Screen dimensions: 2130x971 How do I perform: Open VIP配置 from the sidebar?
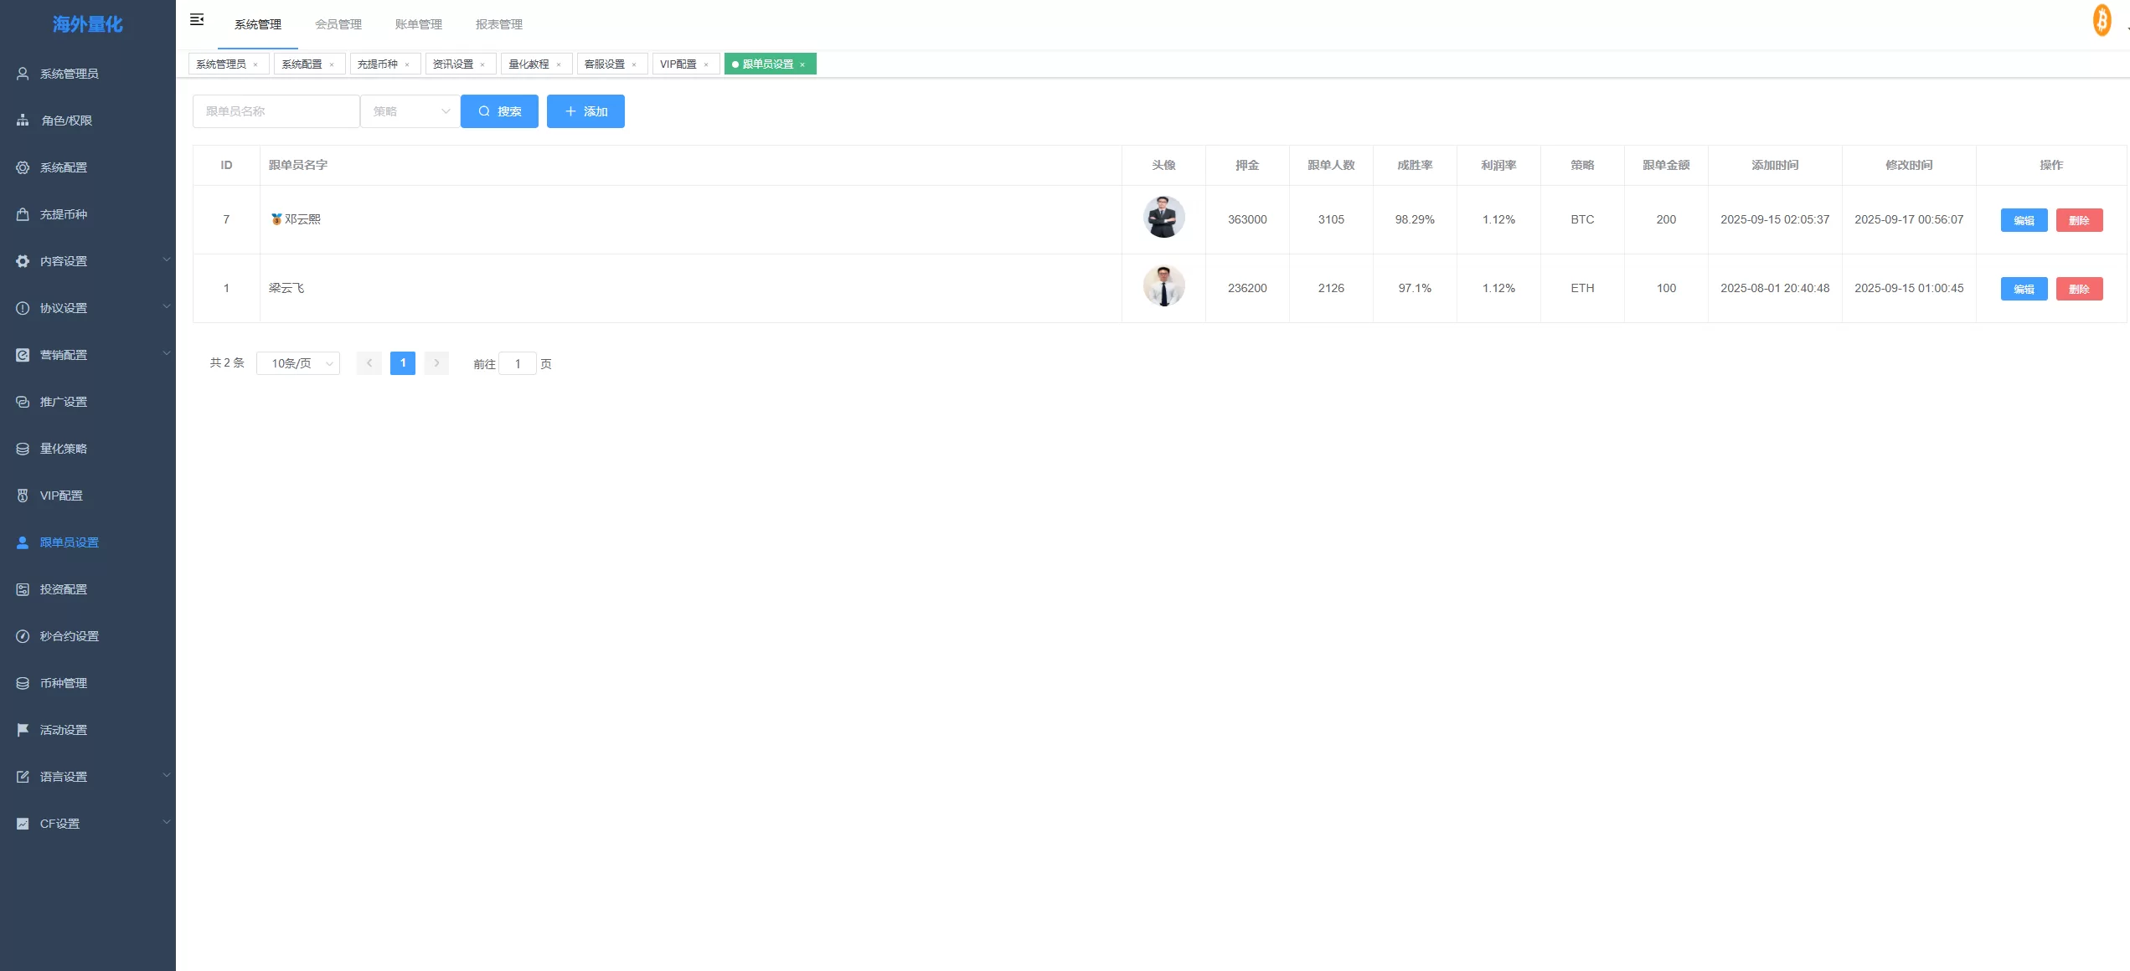[61, 496]
